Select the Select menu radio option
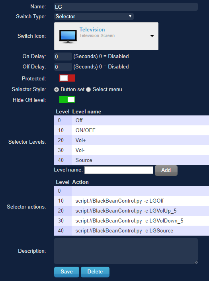This screenshot has width=209, height=281. click(88, 90)
